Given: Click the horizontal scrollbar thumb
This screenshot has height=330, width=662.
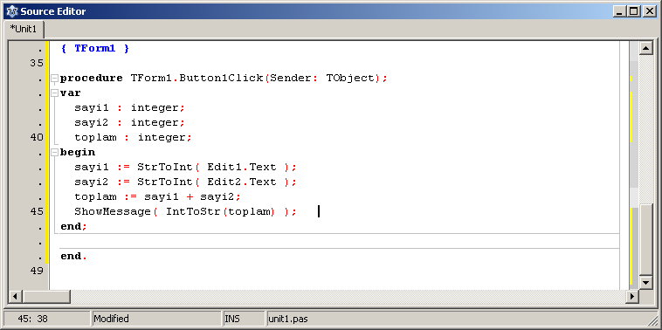Looking at the screenshot, I should [x=46, y=296].
